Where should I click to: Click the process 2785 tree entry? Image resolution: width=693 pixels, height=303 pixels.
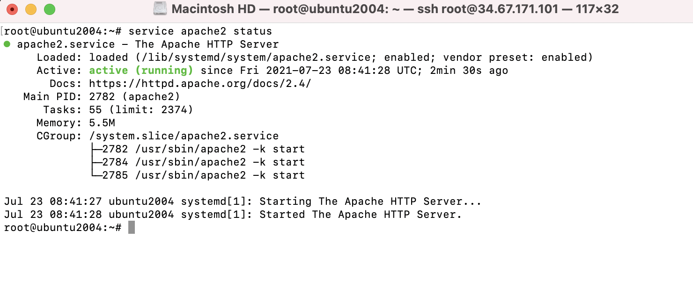pos(197,175)
